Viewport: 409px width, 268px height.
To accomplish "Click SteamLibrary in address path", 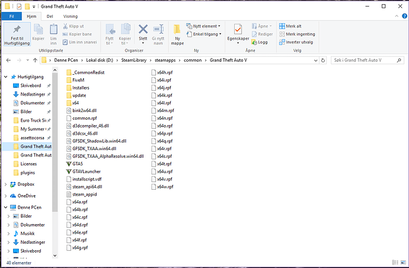I will 134,60.
